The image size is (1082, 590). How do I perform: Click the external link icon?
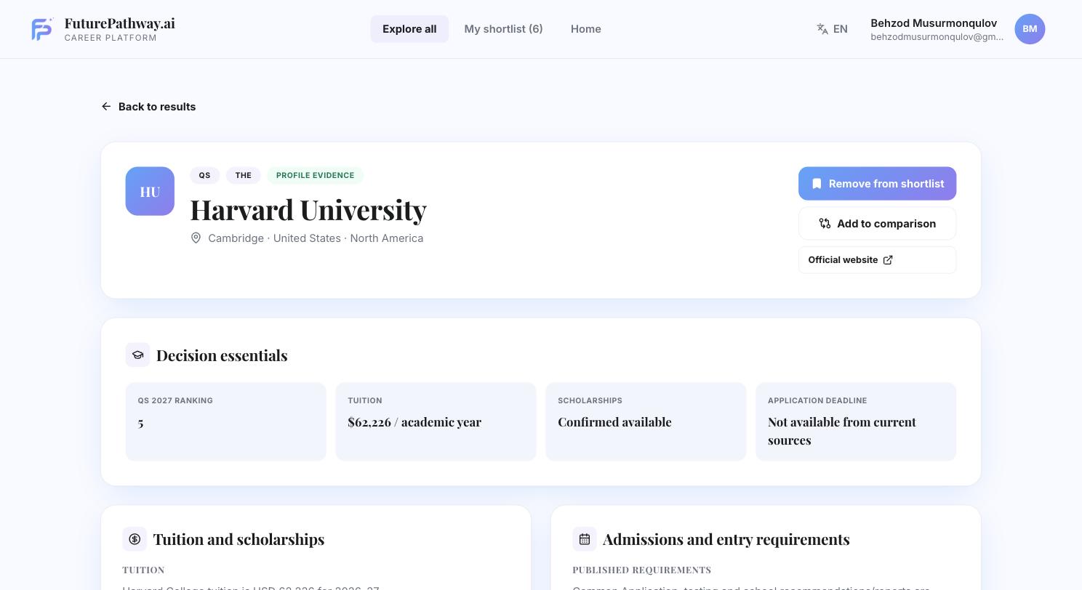coord(888,260)
